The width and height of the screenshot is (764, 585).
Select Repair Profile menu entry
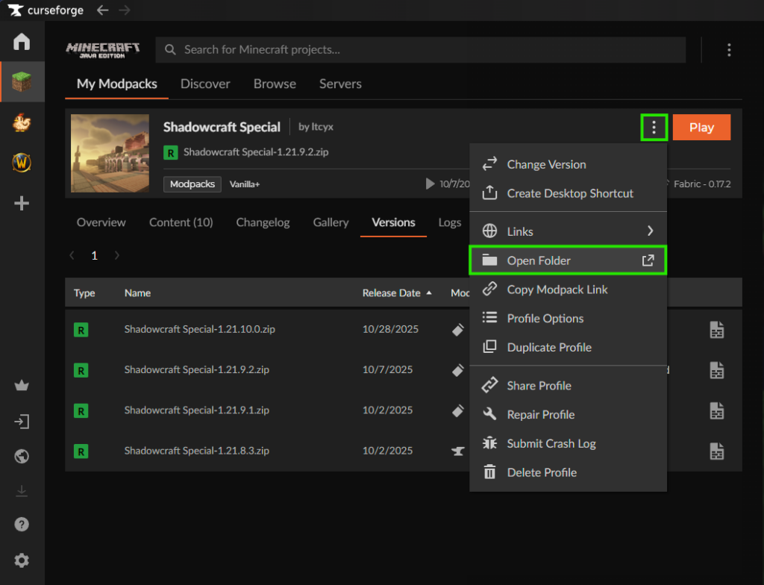click(x=541, y=415)
